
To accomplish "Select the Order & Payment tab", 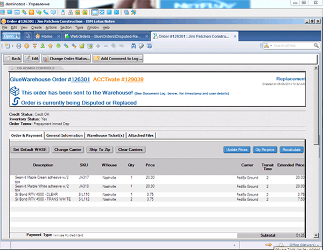I will coord(26,136).
